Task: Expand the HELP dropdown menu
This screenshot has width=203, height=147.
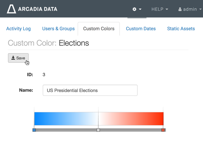Action: pyautogui.click(x=160, y=9)
